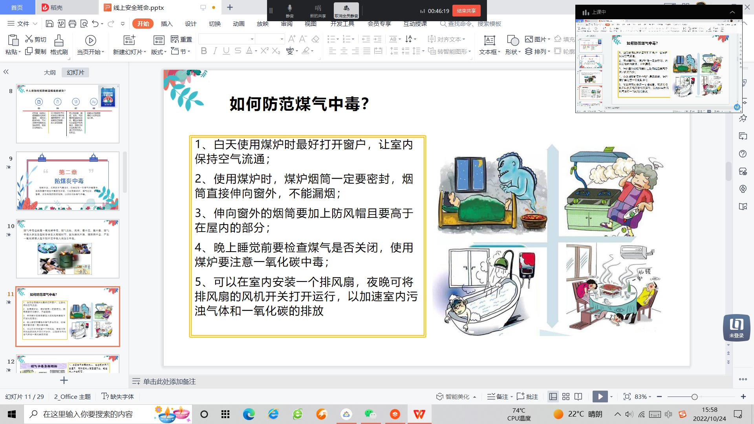Switch to the 大纲 (outline) panel tab
The height and width of the screenshot is (424, 754).
(50, 72)
